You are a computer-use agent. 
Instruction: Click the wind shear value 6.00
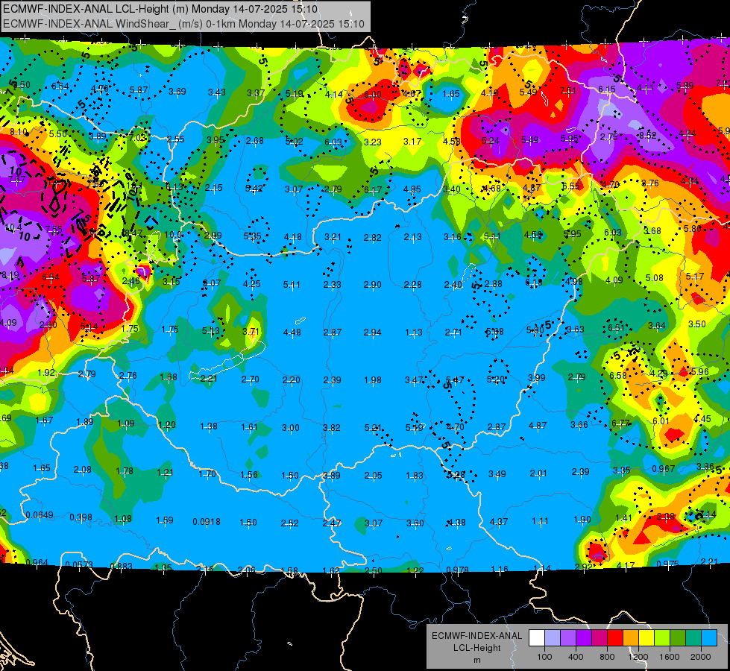(372, 95)
